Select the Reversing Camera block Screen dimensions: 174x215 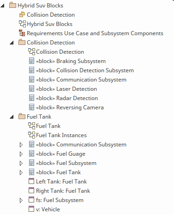[x=70, y=107]
